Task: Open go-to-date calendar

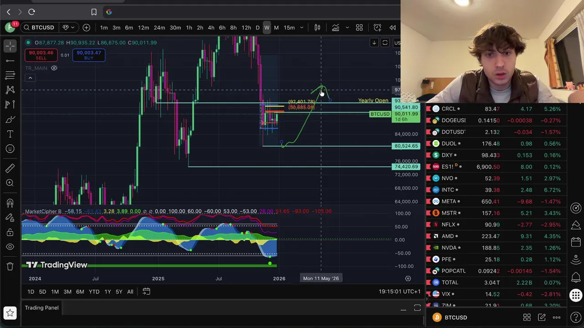Action: [x=146, y=292]
